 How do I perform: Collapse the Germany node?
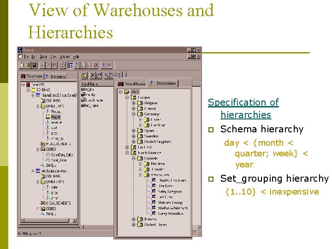134,114
